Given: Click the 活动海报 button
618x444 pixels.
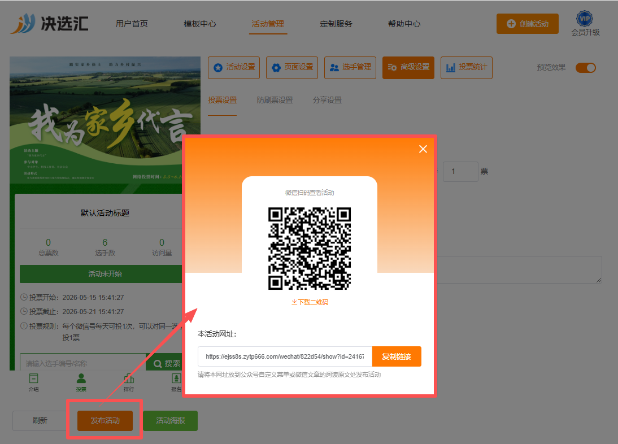Looking at the screenshot, I should pyautogui.click(x=170, y=420).
